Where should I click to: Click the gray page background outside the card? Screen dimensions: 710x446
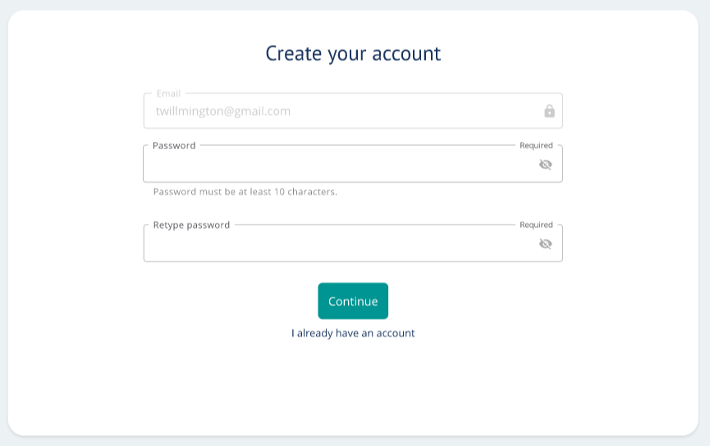tap(353, 5)
